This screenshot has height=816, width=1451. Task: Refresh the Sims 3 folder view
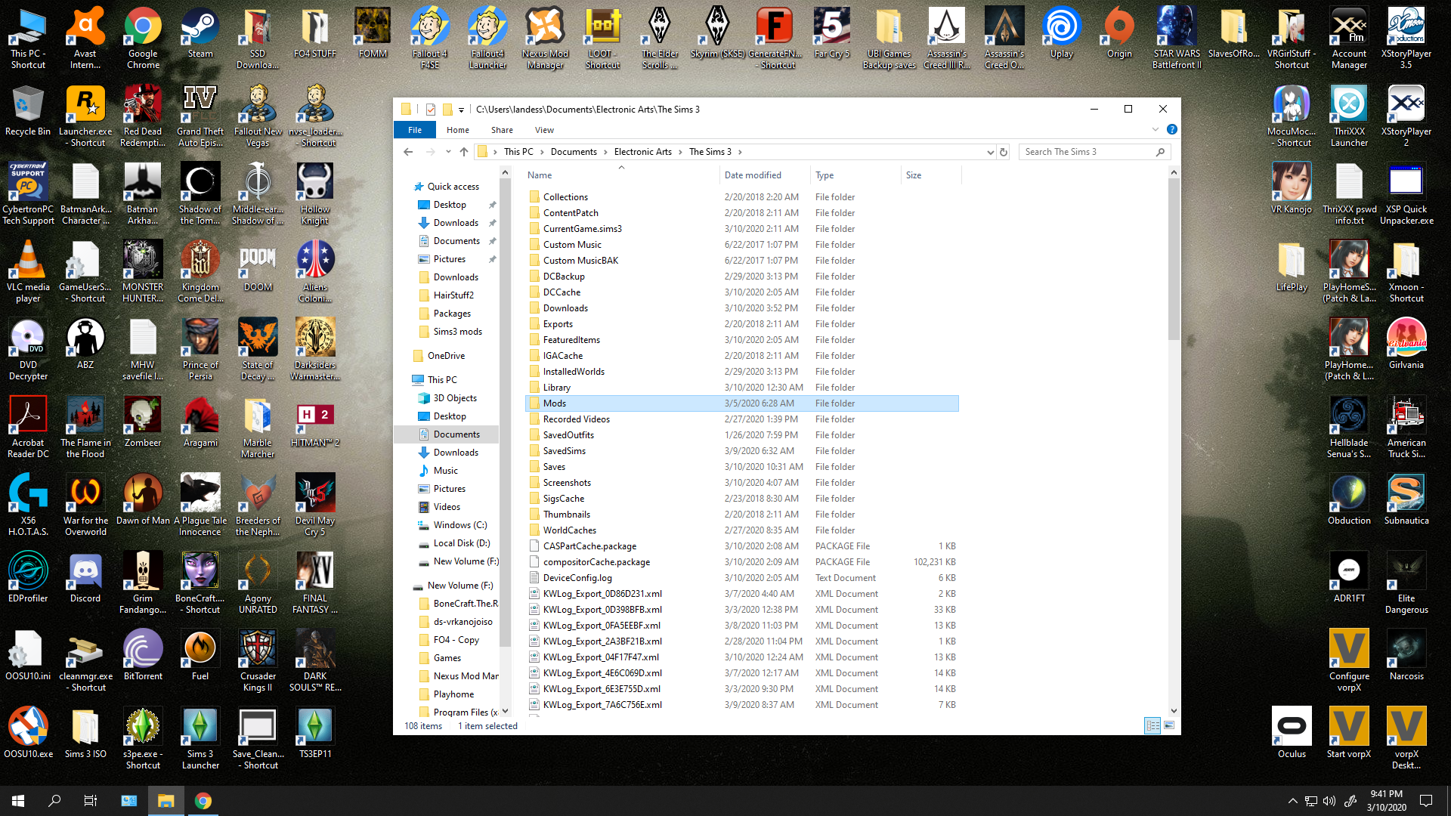1004,152
